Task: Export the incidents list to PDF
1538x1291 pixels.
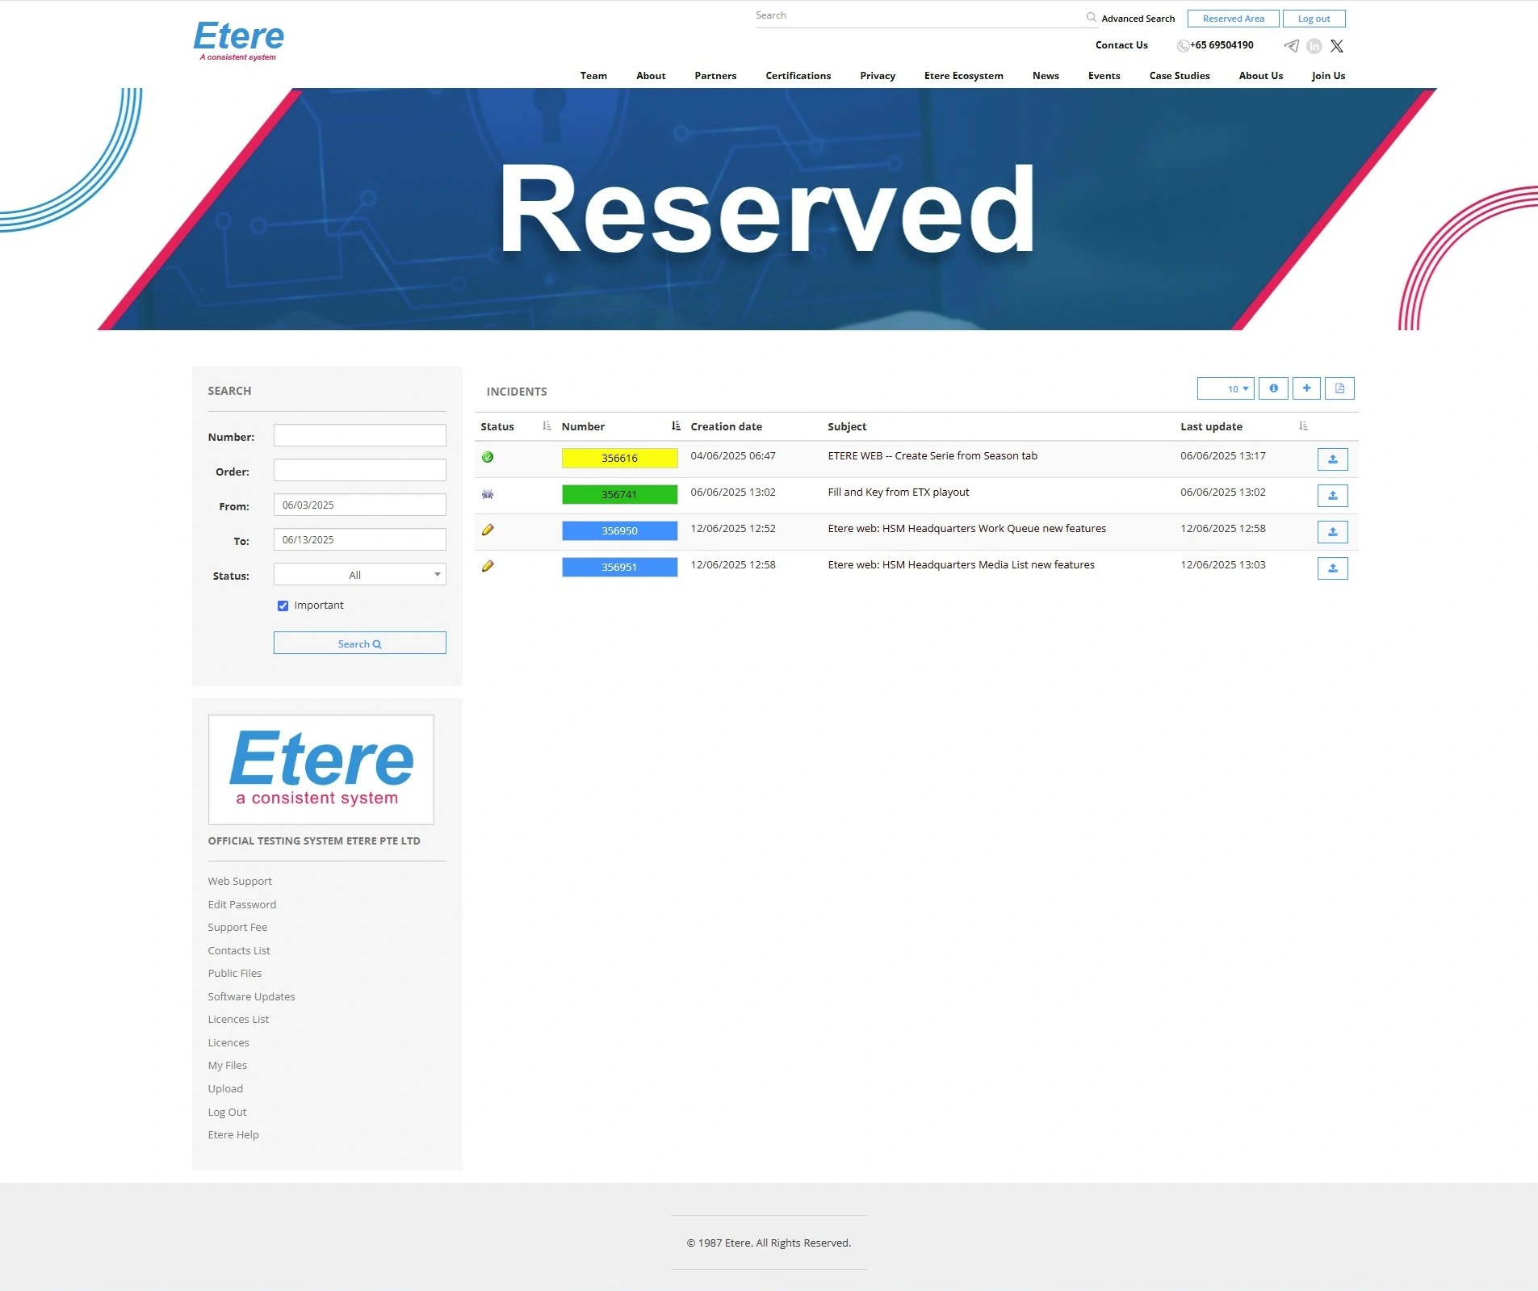Action: tap(1339, 388)
